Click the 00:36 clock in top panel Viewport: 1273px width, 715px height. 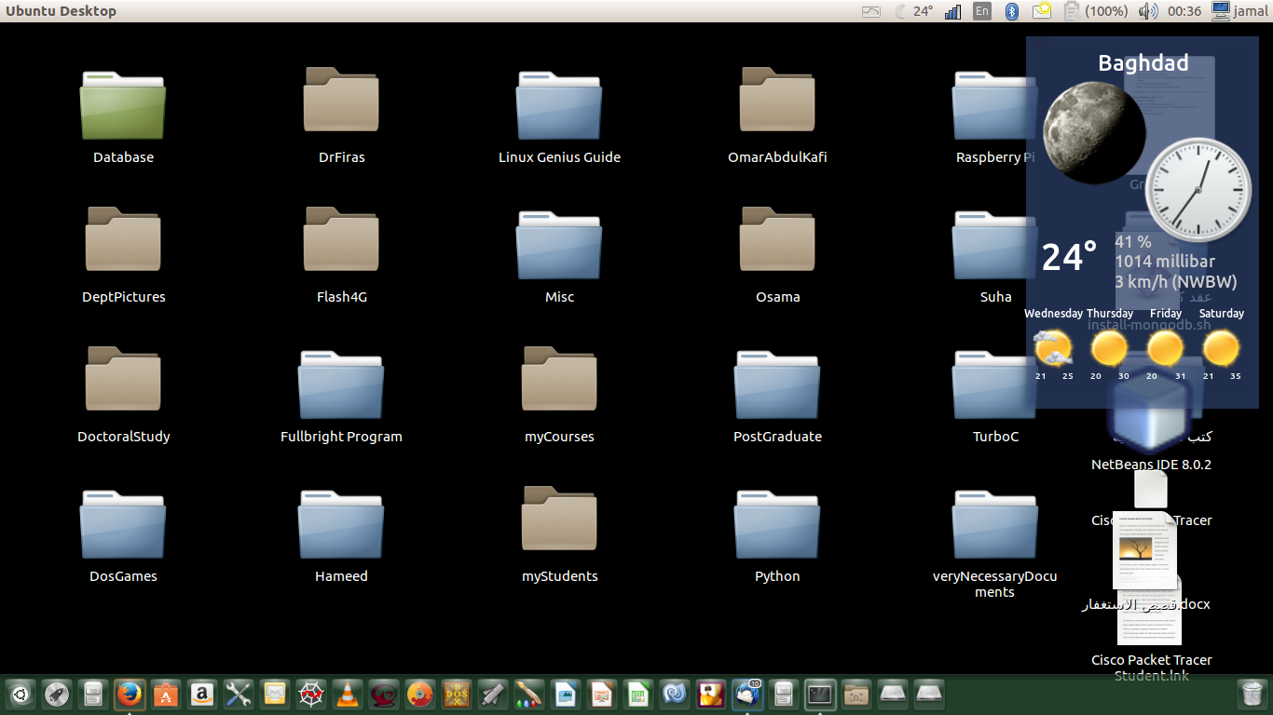pos(1184,11)
